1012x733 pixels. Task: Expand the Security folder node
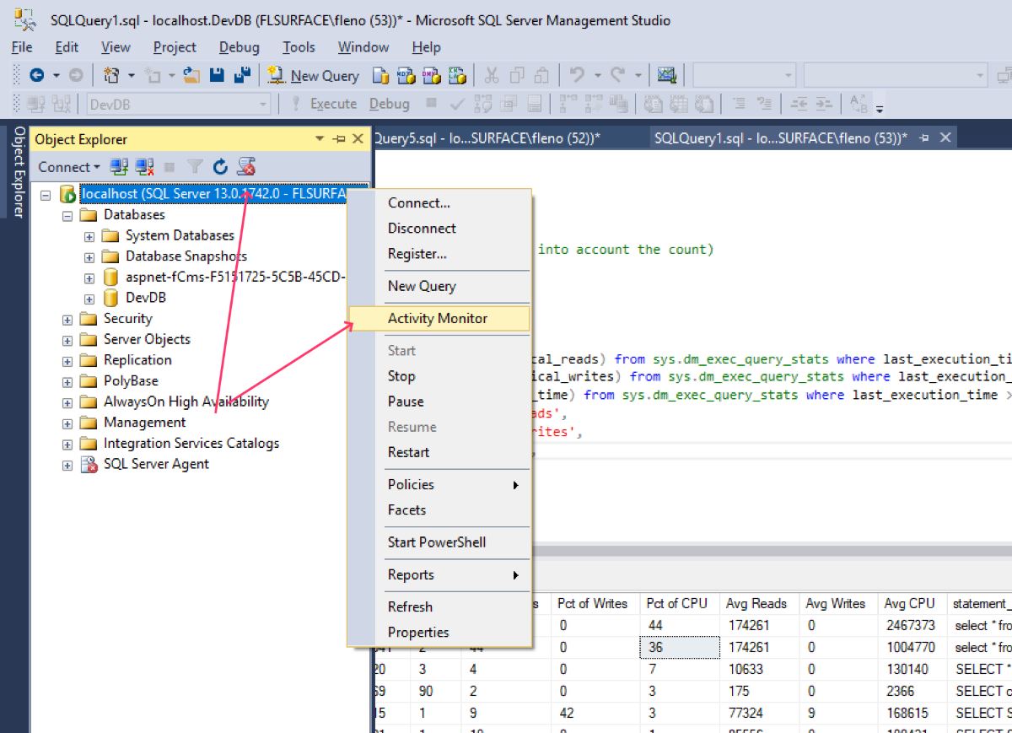click(x=67, y=320)
